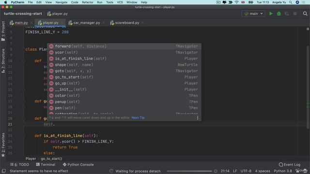This screenshot has width=310, height=174.
Task: Cancel the Waiting for process detach task
Action: coord(215,171)
